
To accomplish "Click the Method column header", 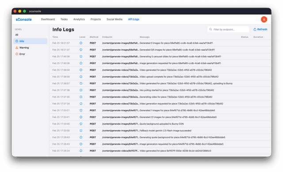I will (x=94, y=37).
